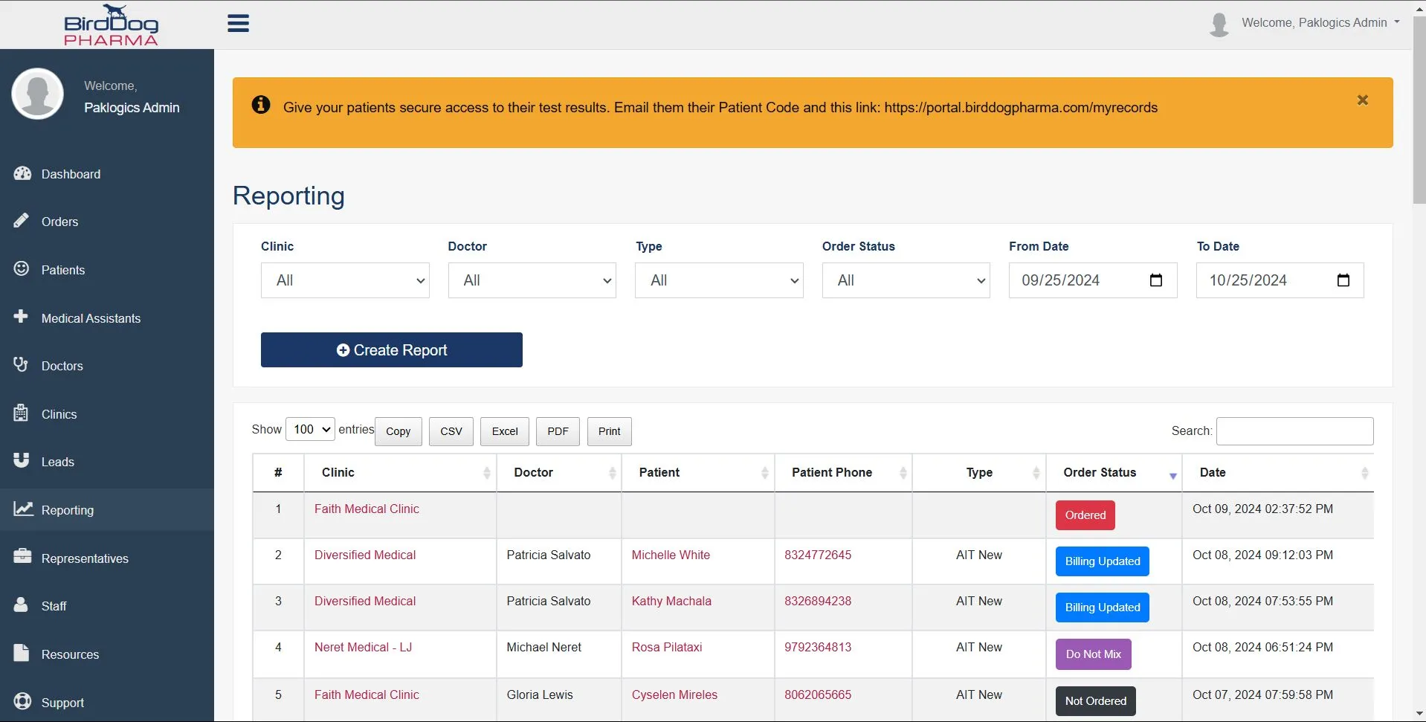Click the hamburger menu icon
The image size is (1426, 722).
tap(238, 23)
